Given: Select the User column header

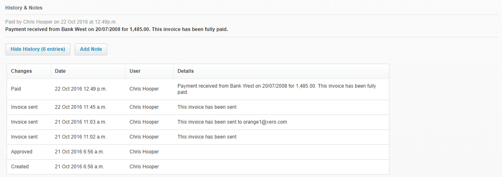Looking at the screenshot, I should pyautogui.click(x=135, y=71).
